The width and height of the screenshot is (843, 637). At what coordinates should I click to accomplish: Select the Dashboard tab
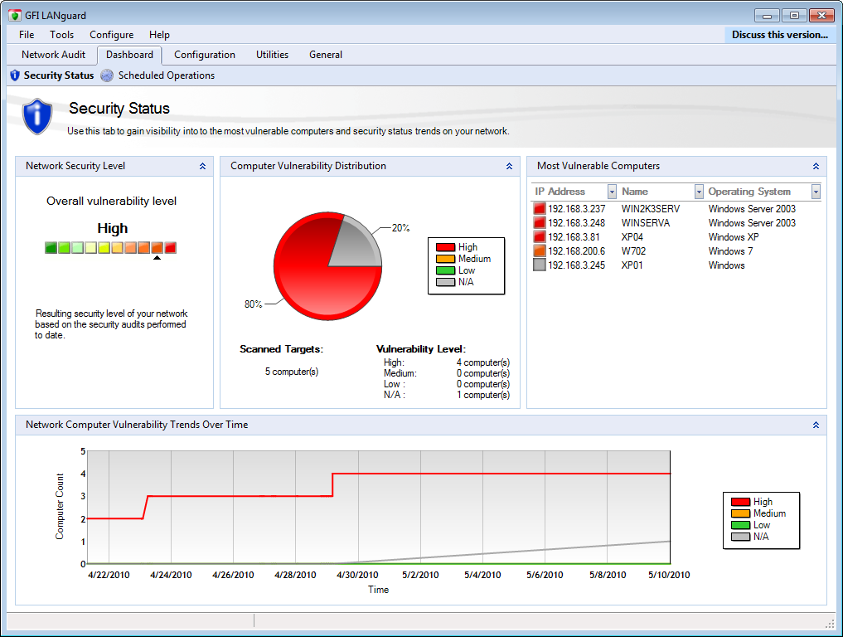point(129,55)
